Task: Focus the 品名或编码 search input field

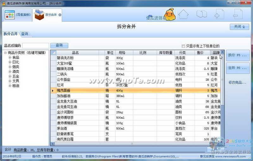Action: (35, 46)
